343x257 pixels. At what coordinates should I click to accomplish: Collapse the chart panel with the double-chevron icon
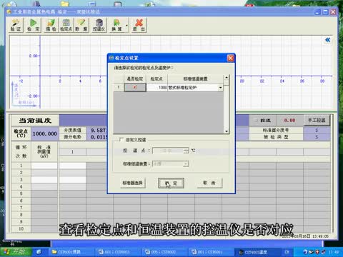coord(328,40)
